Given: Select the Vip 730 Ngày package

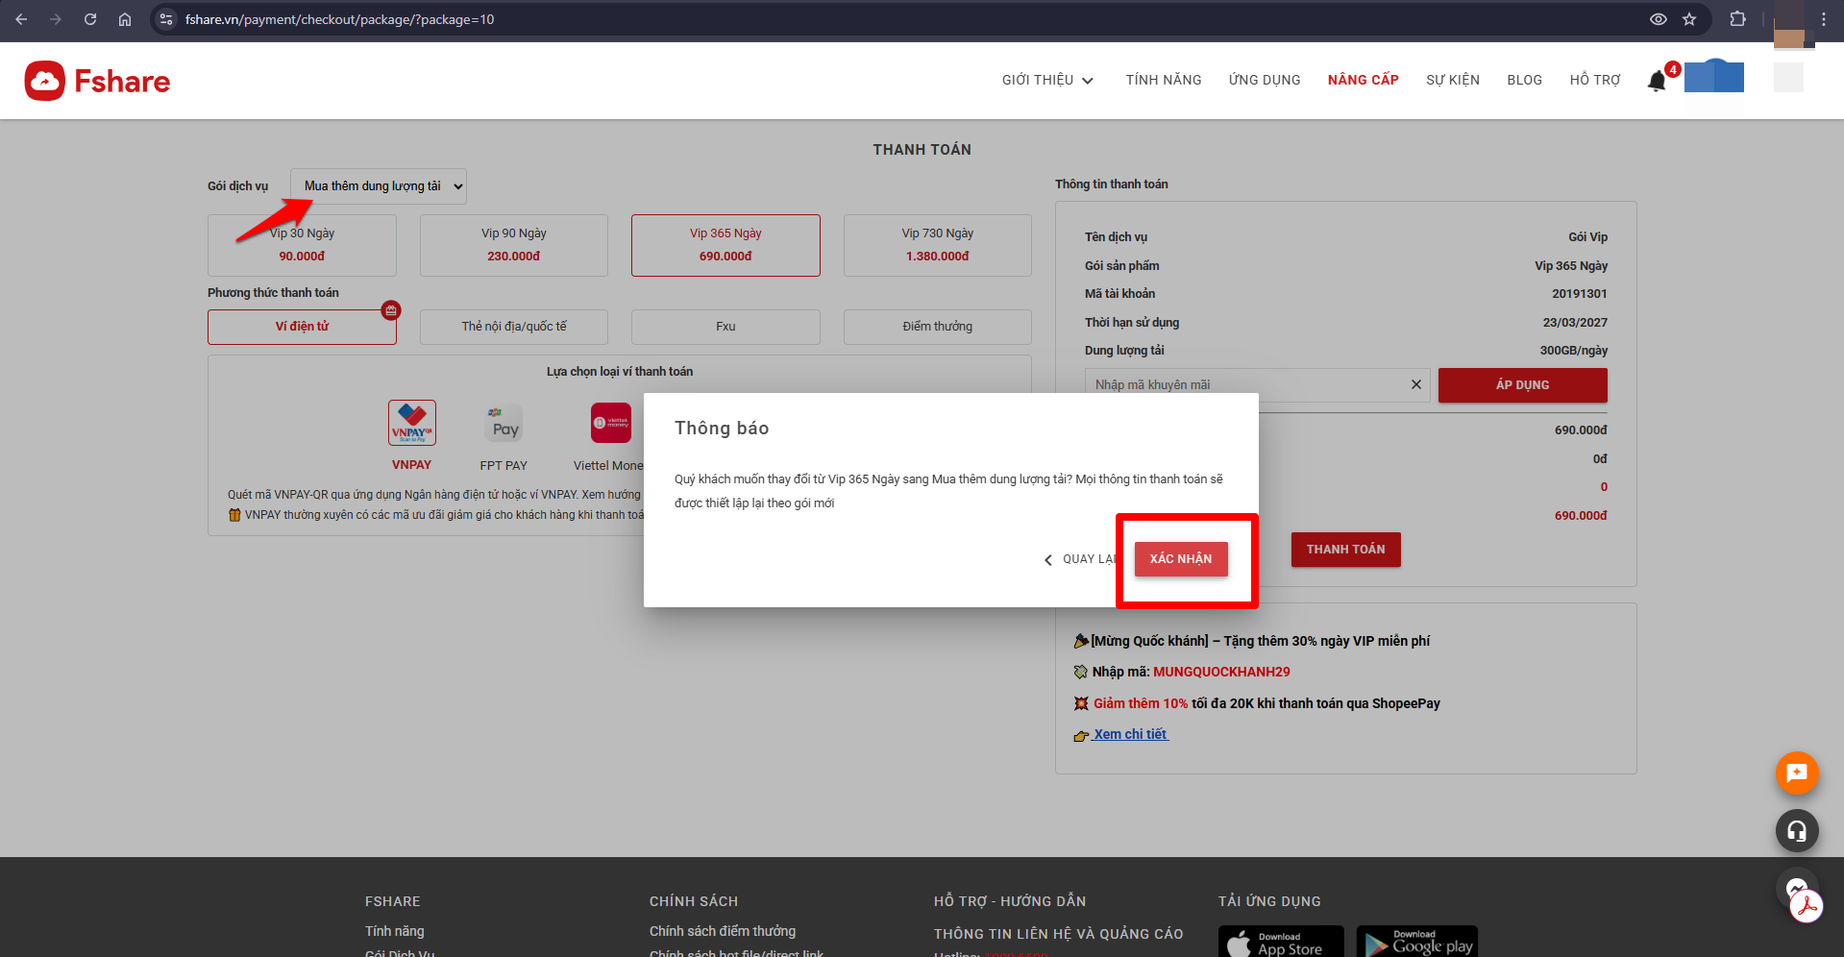Looking at the screenshot, I should click(937, 245).
